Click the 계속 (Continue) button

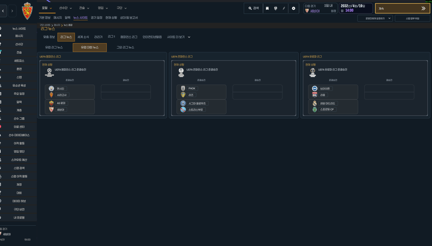tap(402, 8)
